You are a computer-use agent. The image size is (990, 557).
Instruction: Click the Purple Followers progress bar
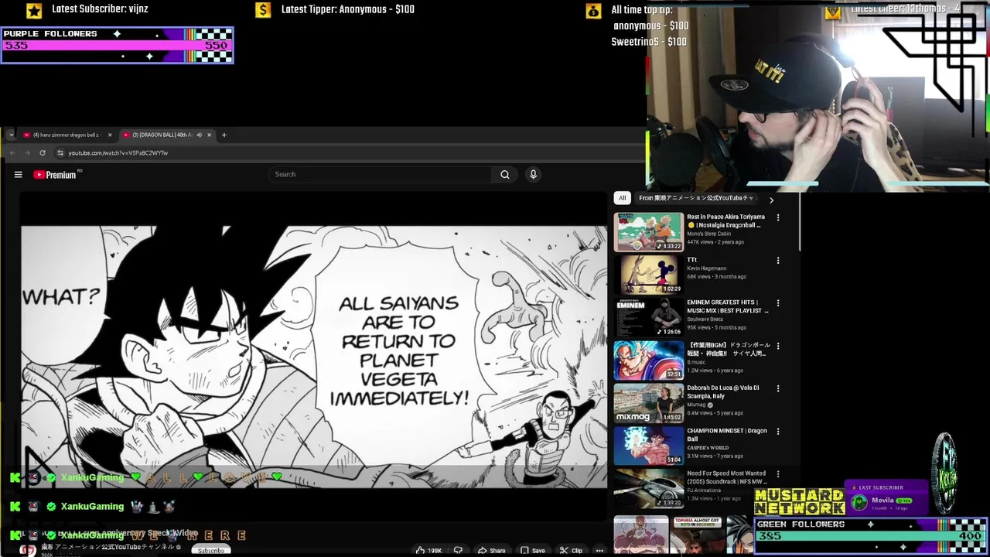click(x=117, y=46)
